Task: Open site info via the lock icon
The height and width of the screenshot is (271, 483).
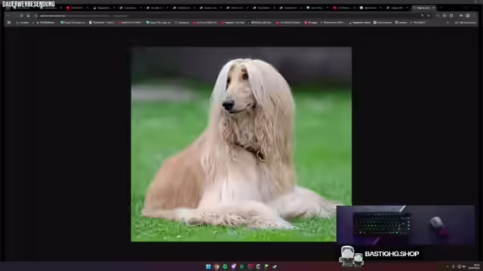Action: click(35, 16)
